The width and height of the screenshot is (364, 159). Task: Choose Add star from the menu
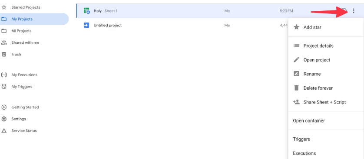326,27
